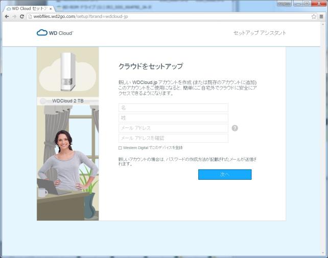Click the メール アドレスを確認 field

click(173, 138)
